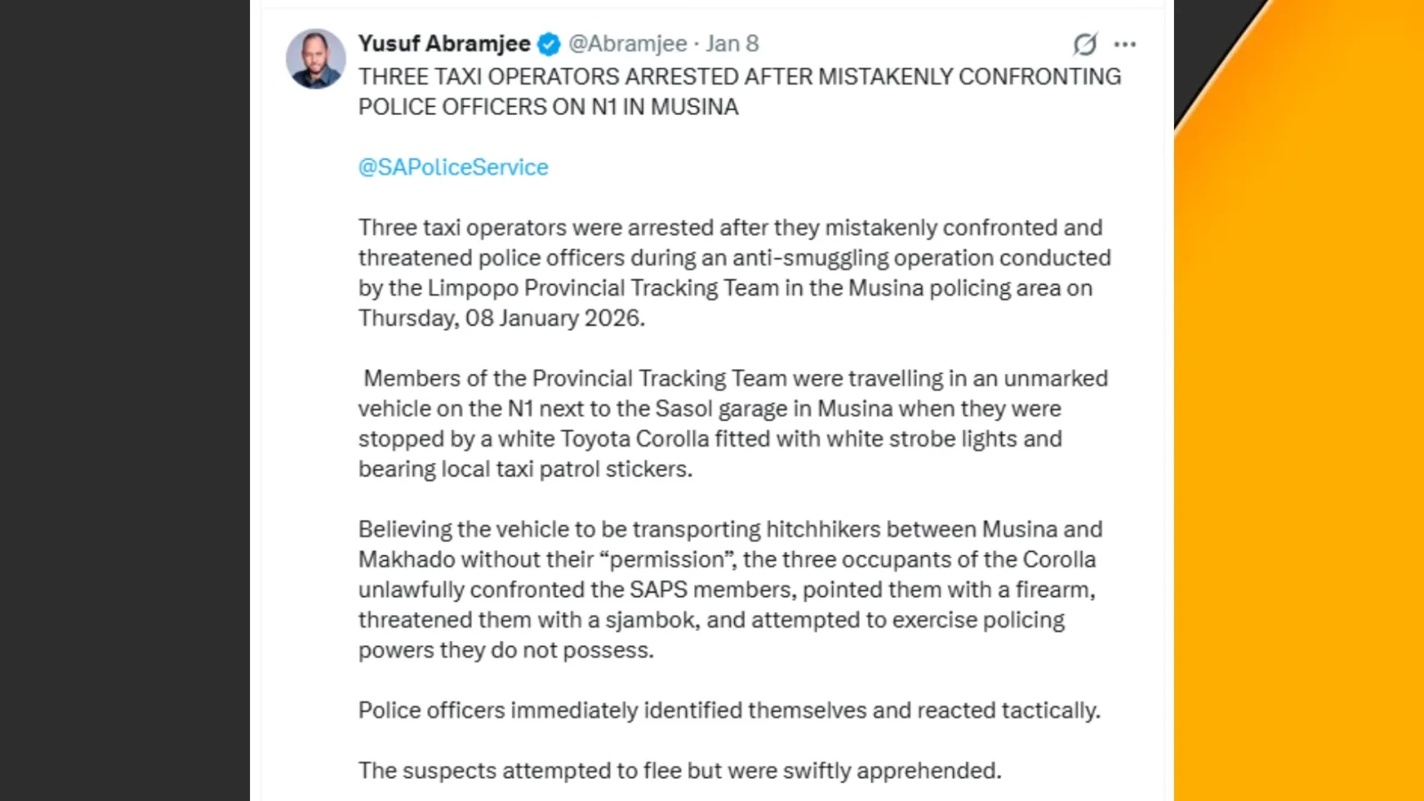Click the 'Limpopo Provincial Tracking Team' line
The width and height of the screenshot is (1424, 801).
[724, 288]
